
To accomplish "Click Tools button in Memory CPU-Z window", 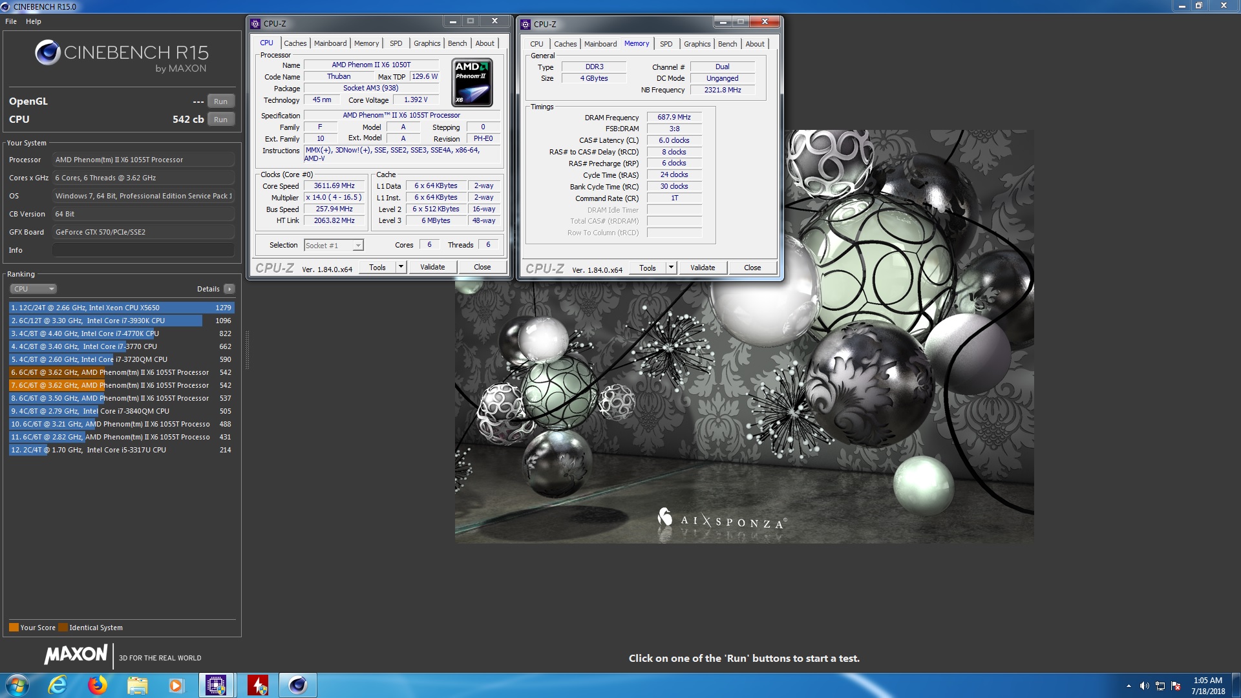I will (648, 268).
